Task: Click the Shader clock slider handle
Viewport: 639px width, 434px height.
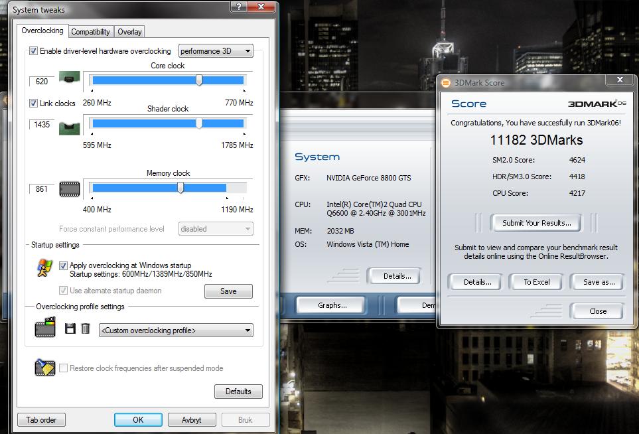Action: [199, 123]
